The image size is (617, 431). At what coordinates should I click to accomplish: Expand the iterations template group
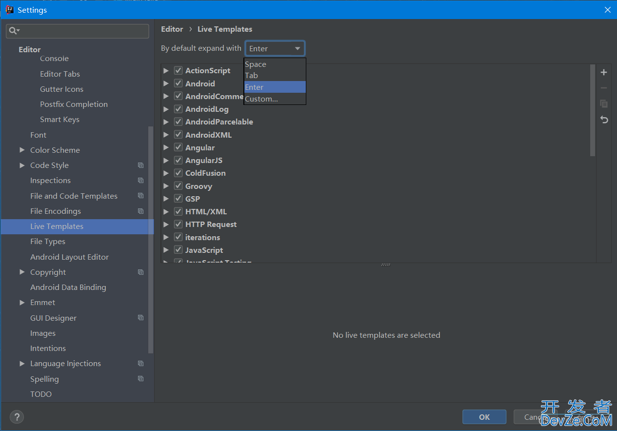click(x=166, y=237)
